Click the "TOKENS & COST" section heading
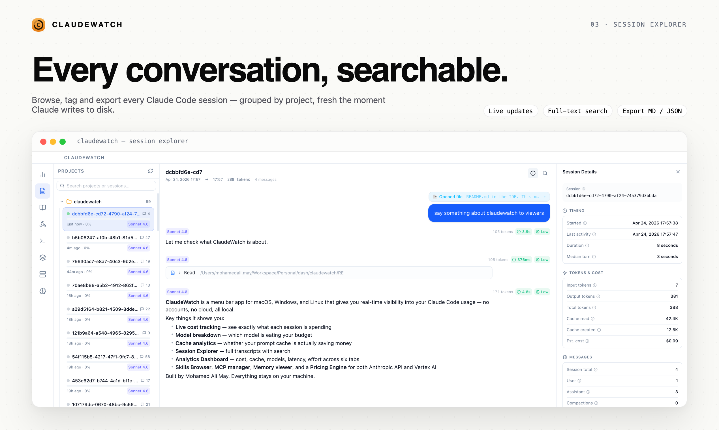Image resolution: width=719 pixels, height=430 pixels. click(x=586, y=273)
